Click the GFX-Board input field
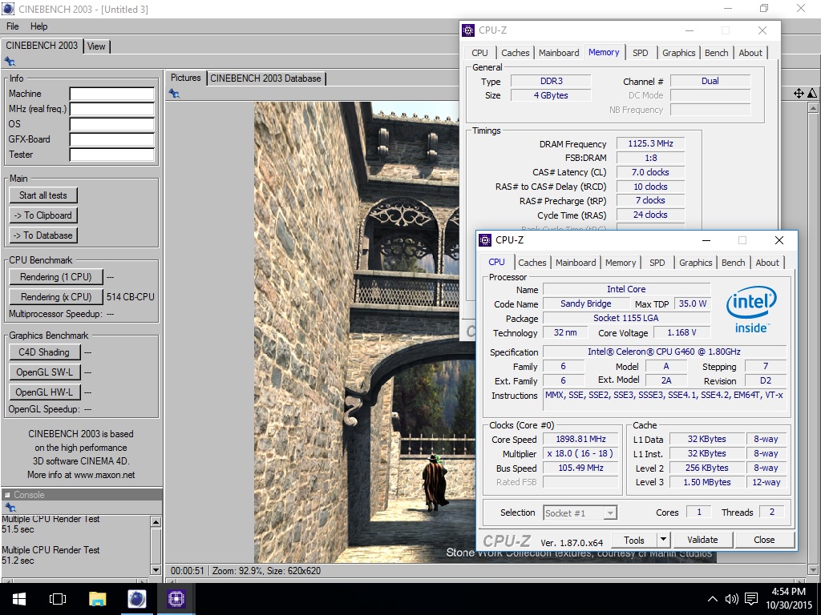Viewport: 821px width, 615px height. 112,139
